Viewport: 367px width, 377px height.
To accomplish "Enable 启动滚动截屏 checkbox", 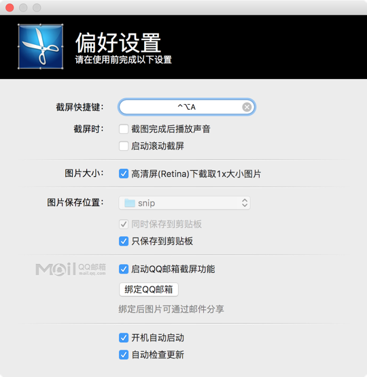I will [x=124, y=146].
